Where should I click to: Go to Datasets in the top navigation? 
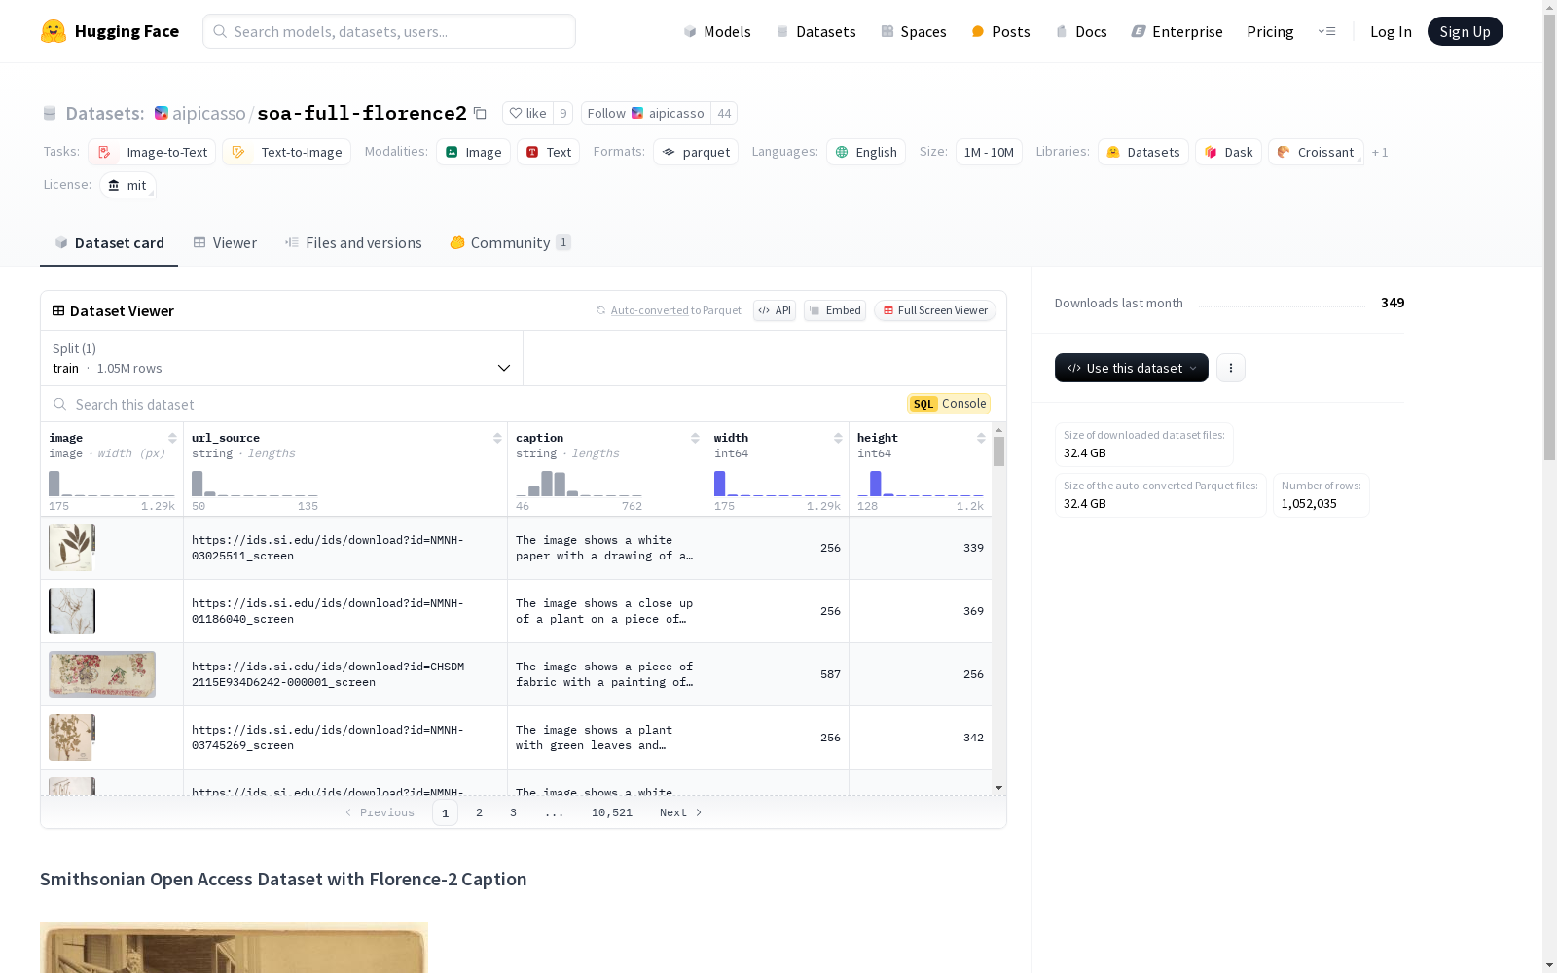pos(815,31)
